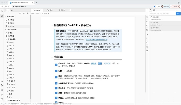This screenshot has width=181, height=105.
Task: Switch to the 致写作者 editor tab
Action: 62,10
